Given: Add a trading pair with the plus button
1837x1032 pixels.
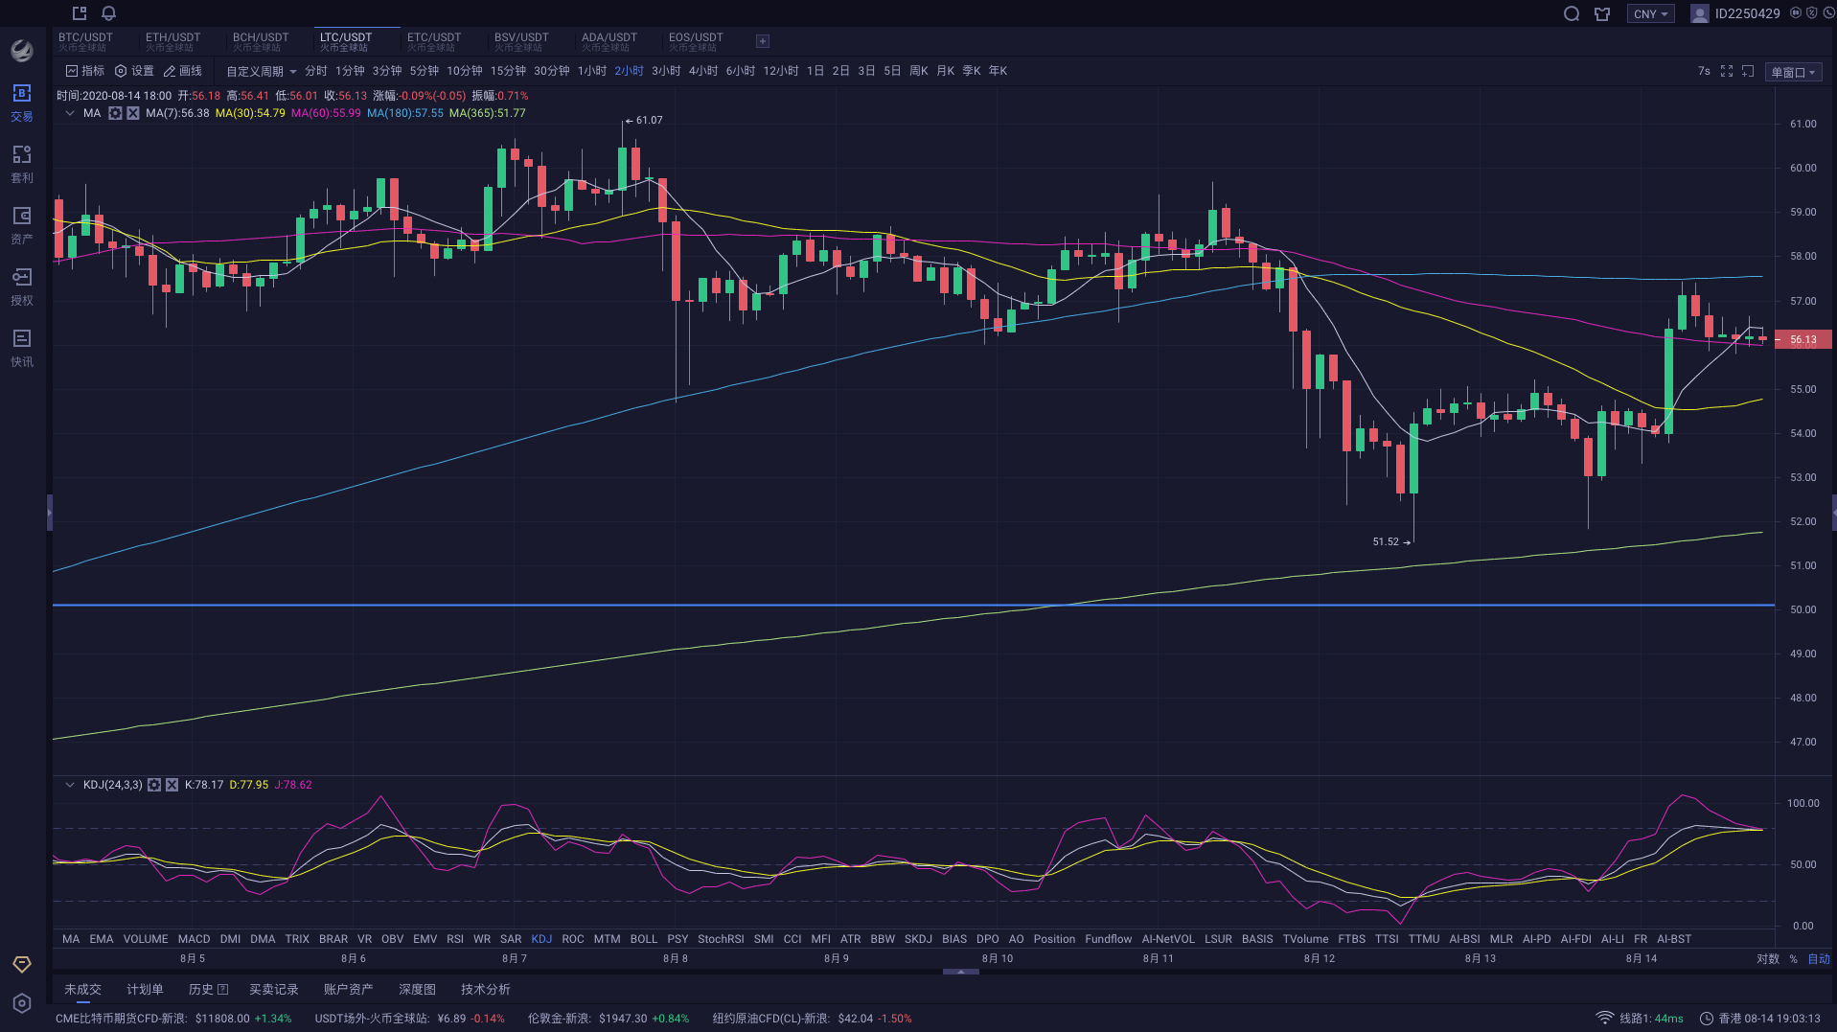Looking at the screenshot, I should click(762, 40).
